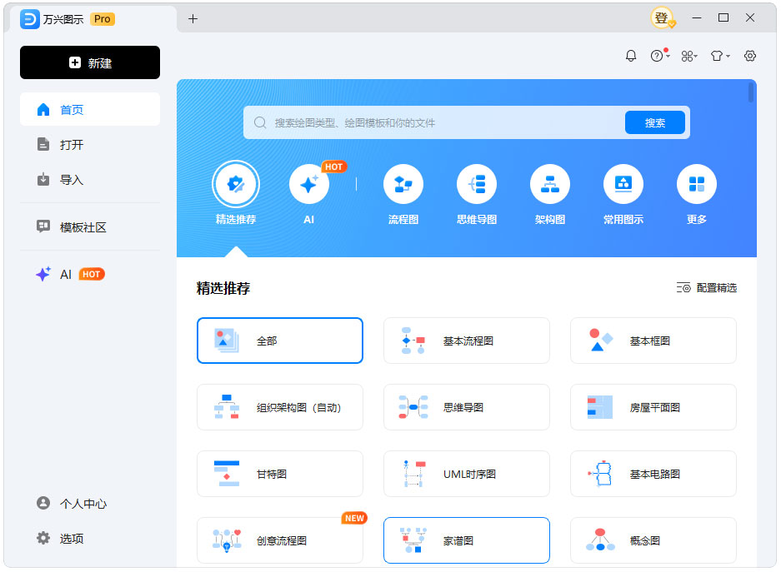781x572 pixels.
Task: Select 全部 template card as active filter
Action: (x=279, y=340)
